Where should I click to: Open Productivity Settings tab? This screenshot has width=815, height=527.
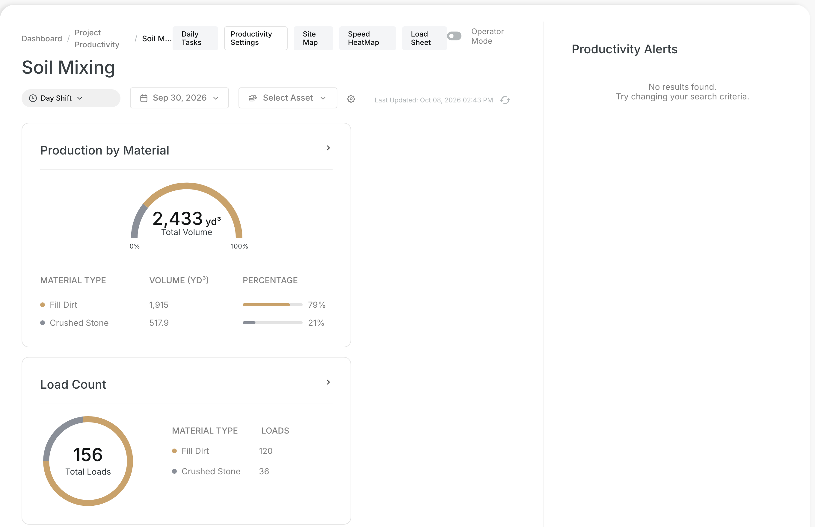click(256, 38)
